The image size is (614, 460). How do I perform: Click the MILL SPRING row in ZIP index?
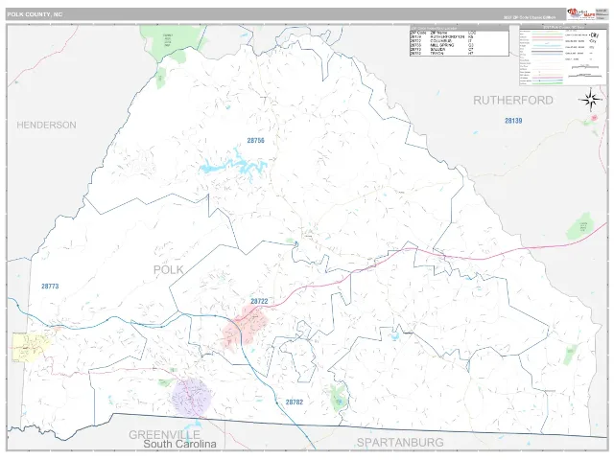point(460,45)
